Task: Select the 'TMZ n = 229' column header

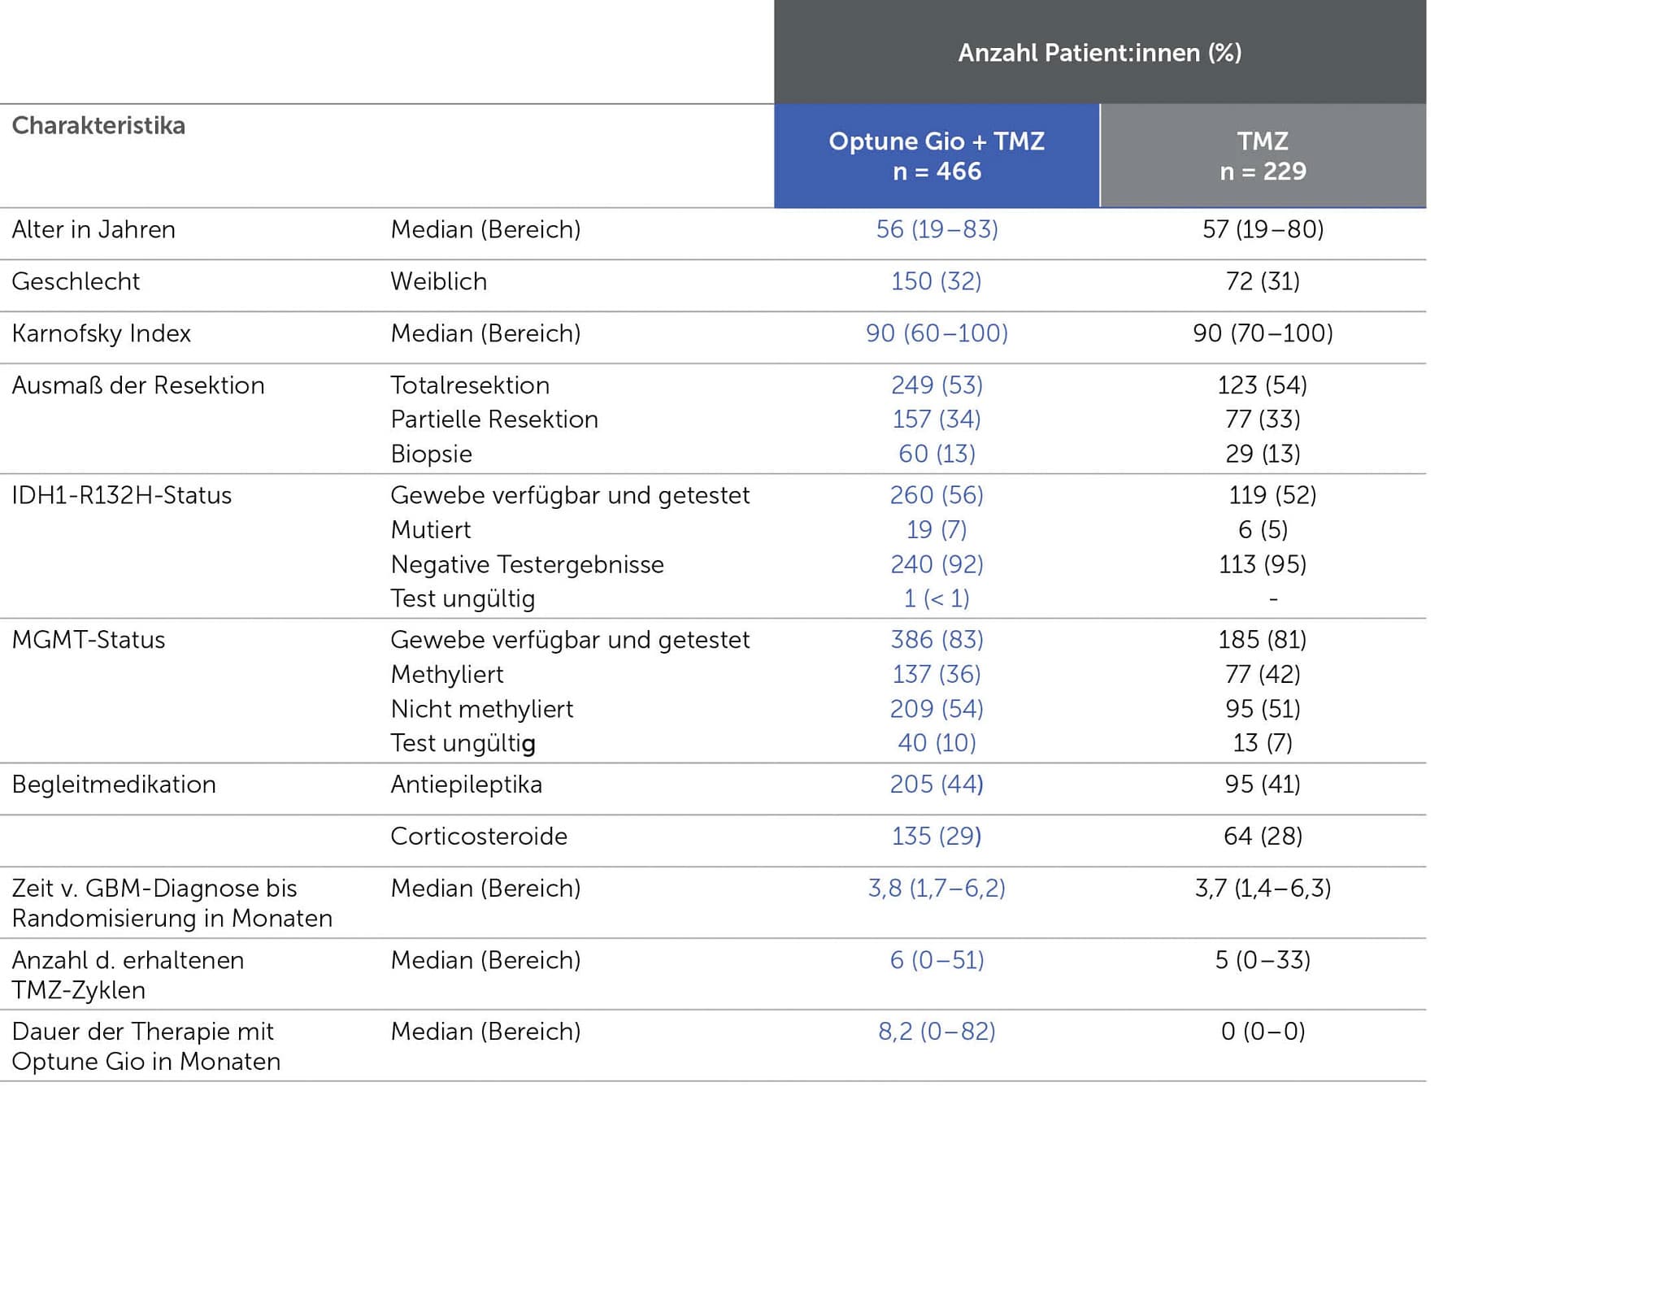Action: click(1263, 155)
